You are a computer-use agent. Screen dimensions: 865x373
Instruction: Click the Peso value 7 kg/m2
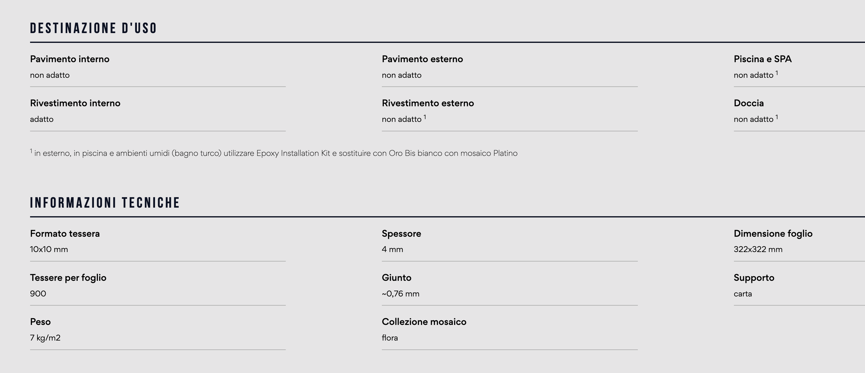point(45,338)
